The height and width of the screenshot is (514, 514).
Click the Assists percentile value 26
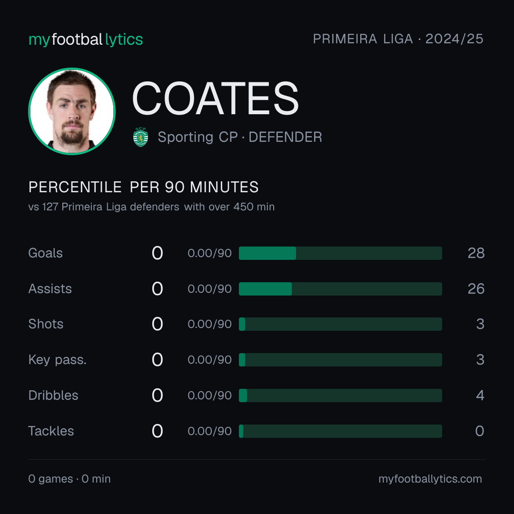[476, 289]
